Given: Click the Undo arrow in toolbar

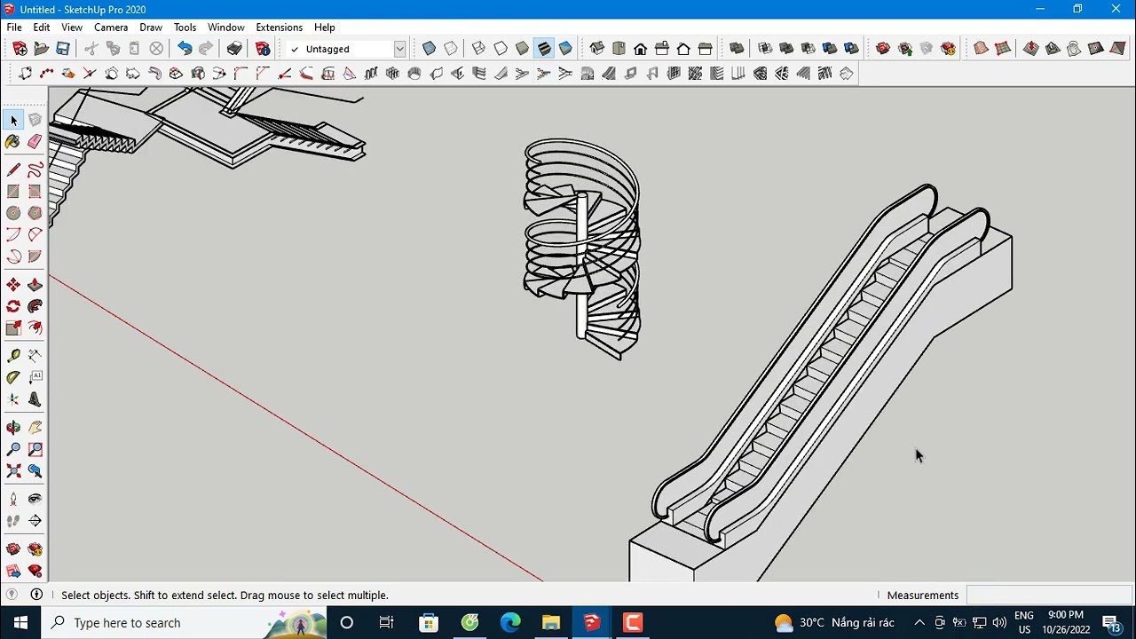Looking at the screenshot, I should tap(185, 49).
